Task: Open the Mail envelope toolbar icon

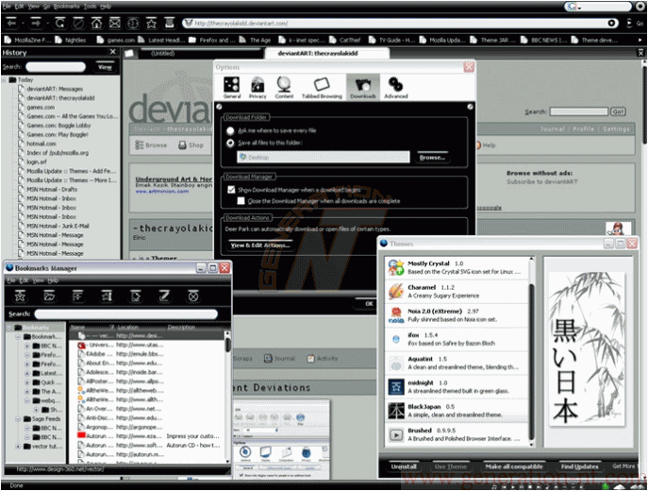Action: pyautogui.click(x=115, y=23)
